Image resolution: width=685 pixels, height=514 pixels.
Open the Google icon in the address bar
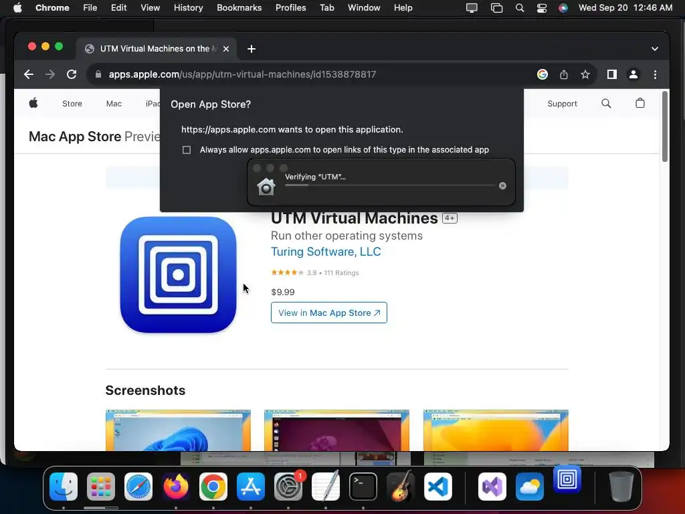coord(542,74)
